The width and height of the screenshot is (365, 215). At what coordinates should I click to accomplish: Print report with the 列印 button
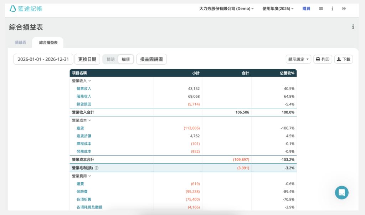(x=323, y=59)
